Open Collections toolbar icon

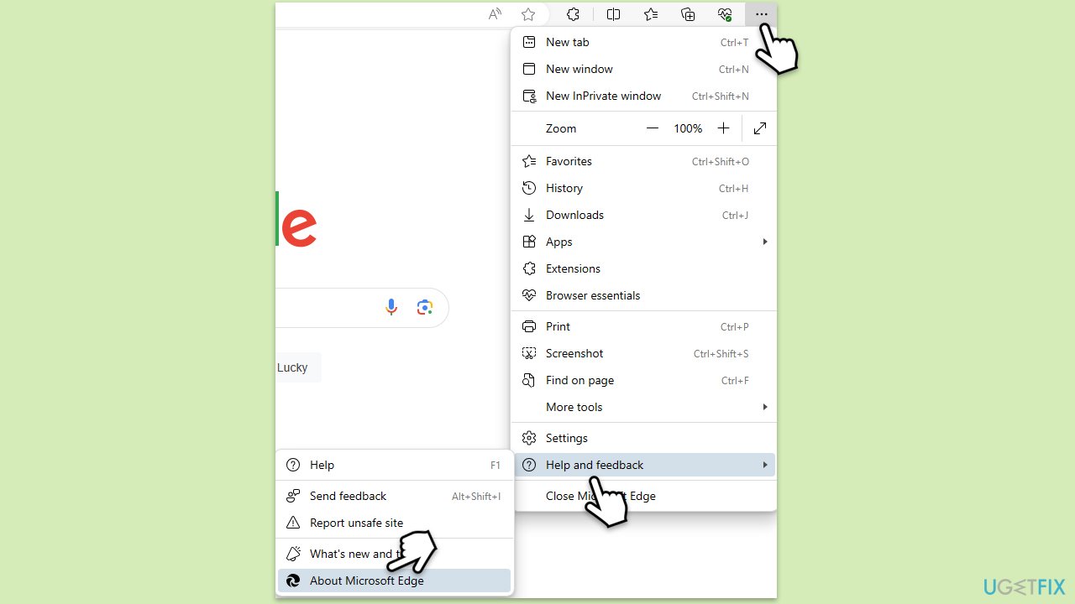tap(688, 14)
